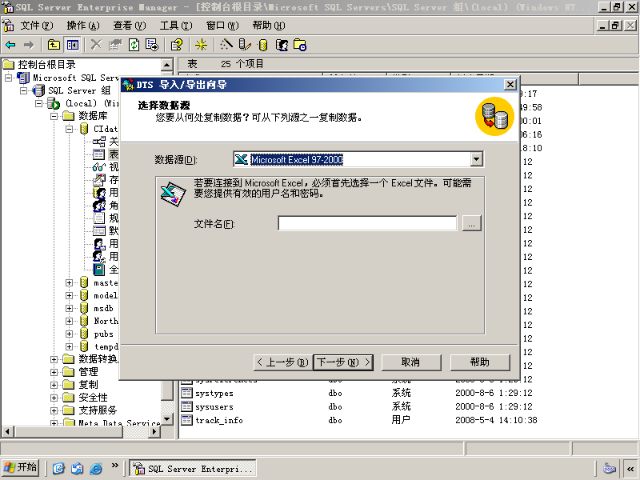Viewport: 640px width, 480px height.
Task: Select the track_info table name
Action: pyautogui.click(x=219, y=421)
